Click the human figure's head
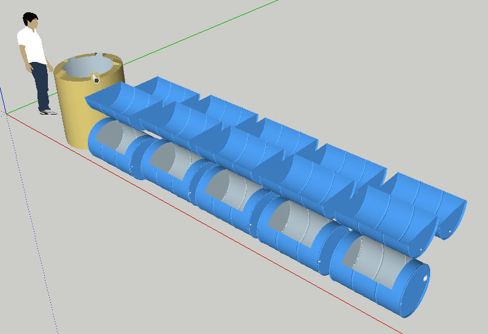The width and height of the screenshot is (488, 334). pyautogui.click(x=29, y=21)
